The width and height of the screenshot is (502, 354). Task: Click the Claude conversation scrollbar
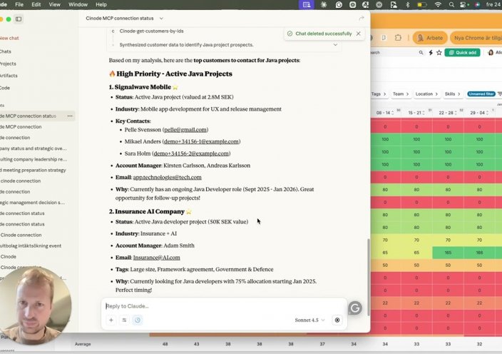[x=368, y=277]
